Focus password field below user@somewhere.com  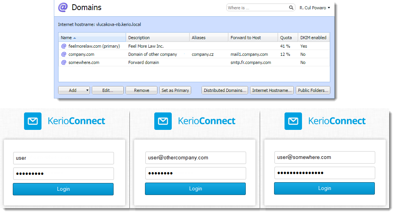point(325,173)
